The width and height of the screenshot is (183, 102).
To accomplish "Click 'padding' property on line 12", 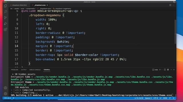I will 42,37.
